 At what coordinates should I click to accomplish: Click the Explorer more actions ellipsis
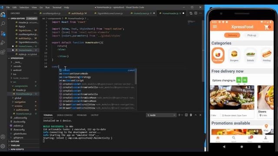click(x=35, y=13)
